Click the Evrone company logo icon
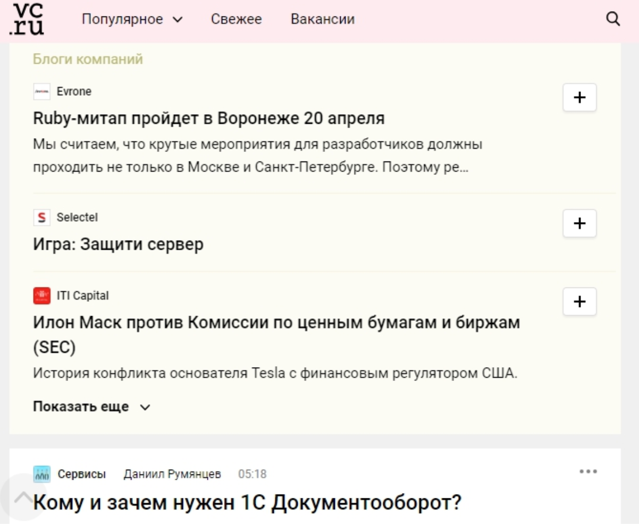This screenshot has height=526, width=639. coord(41,91)
